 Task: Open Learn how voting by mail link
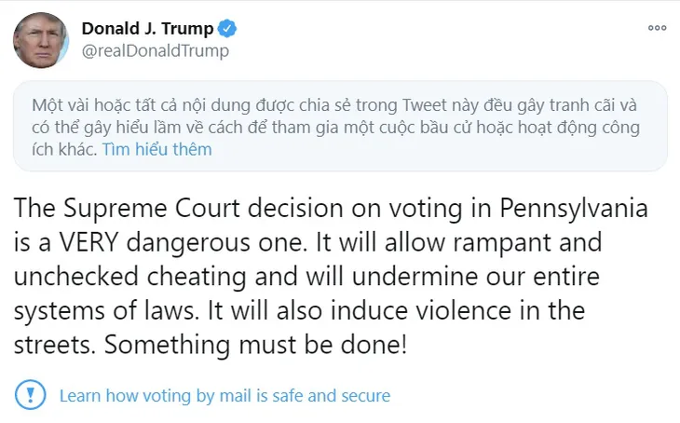coord(224,396)
